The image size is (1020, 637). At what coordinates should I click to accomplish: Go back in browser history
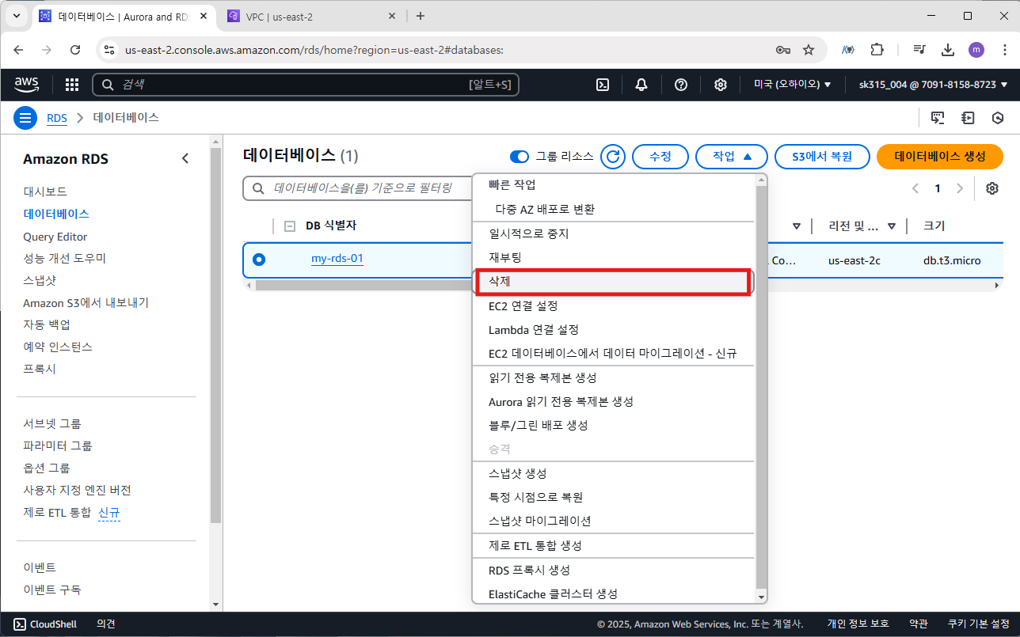18,50
